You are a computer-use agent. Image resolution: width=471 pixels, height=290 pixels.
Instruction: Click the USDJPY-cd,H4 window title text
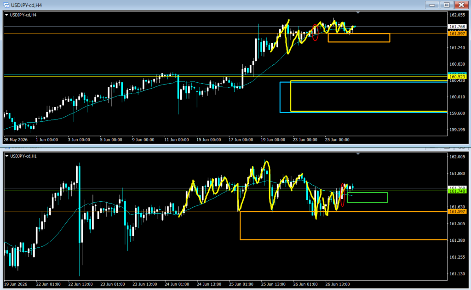point(26,5)
